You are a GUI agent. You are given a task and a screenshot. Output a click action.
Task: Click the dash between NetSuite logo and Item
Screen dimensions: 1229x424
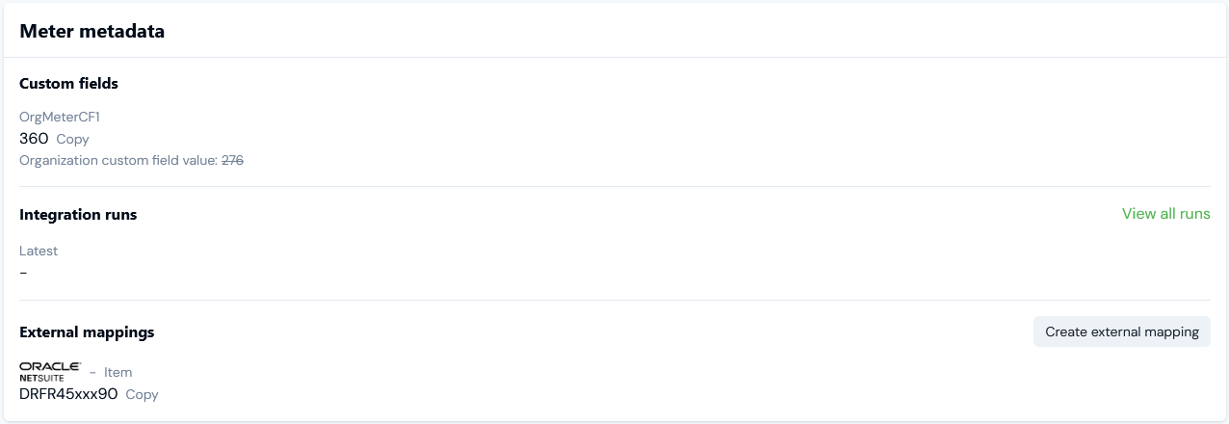(x=92, y=372)
